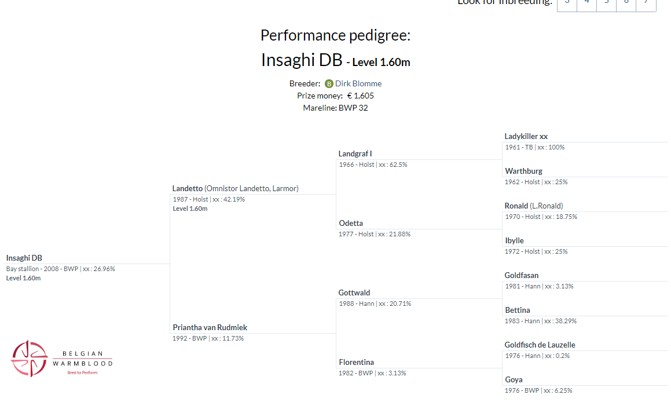This screenshot has height=413, width=671.
Task: Open the Landetto sire entry
Action: pyautogui.click(x=188, y=188)
